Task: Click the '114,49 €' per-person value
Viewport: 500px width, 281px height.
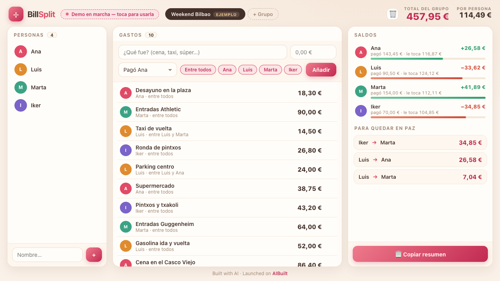Action: [475, 15]
